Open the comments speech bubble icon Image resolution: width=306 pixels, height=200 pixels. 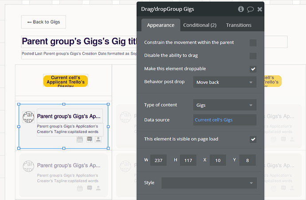point(250,9)
